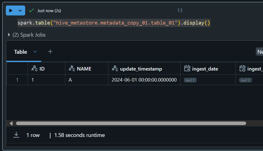Click the '1.58 seconds runtime' text
Screen dimensions: 263x151
click(79, 135)
